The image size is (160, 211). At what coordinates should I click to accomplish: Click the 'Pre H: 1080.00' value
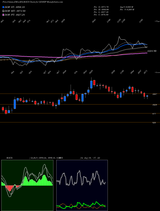pos(101,10)
